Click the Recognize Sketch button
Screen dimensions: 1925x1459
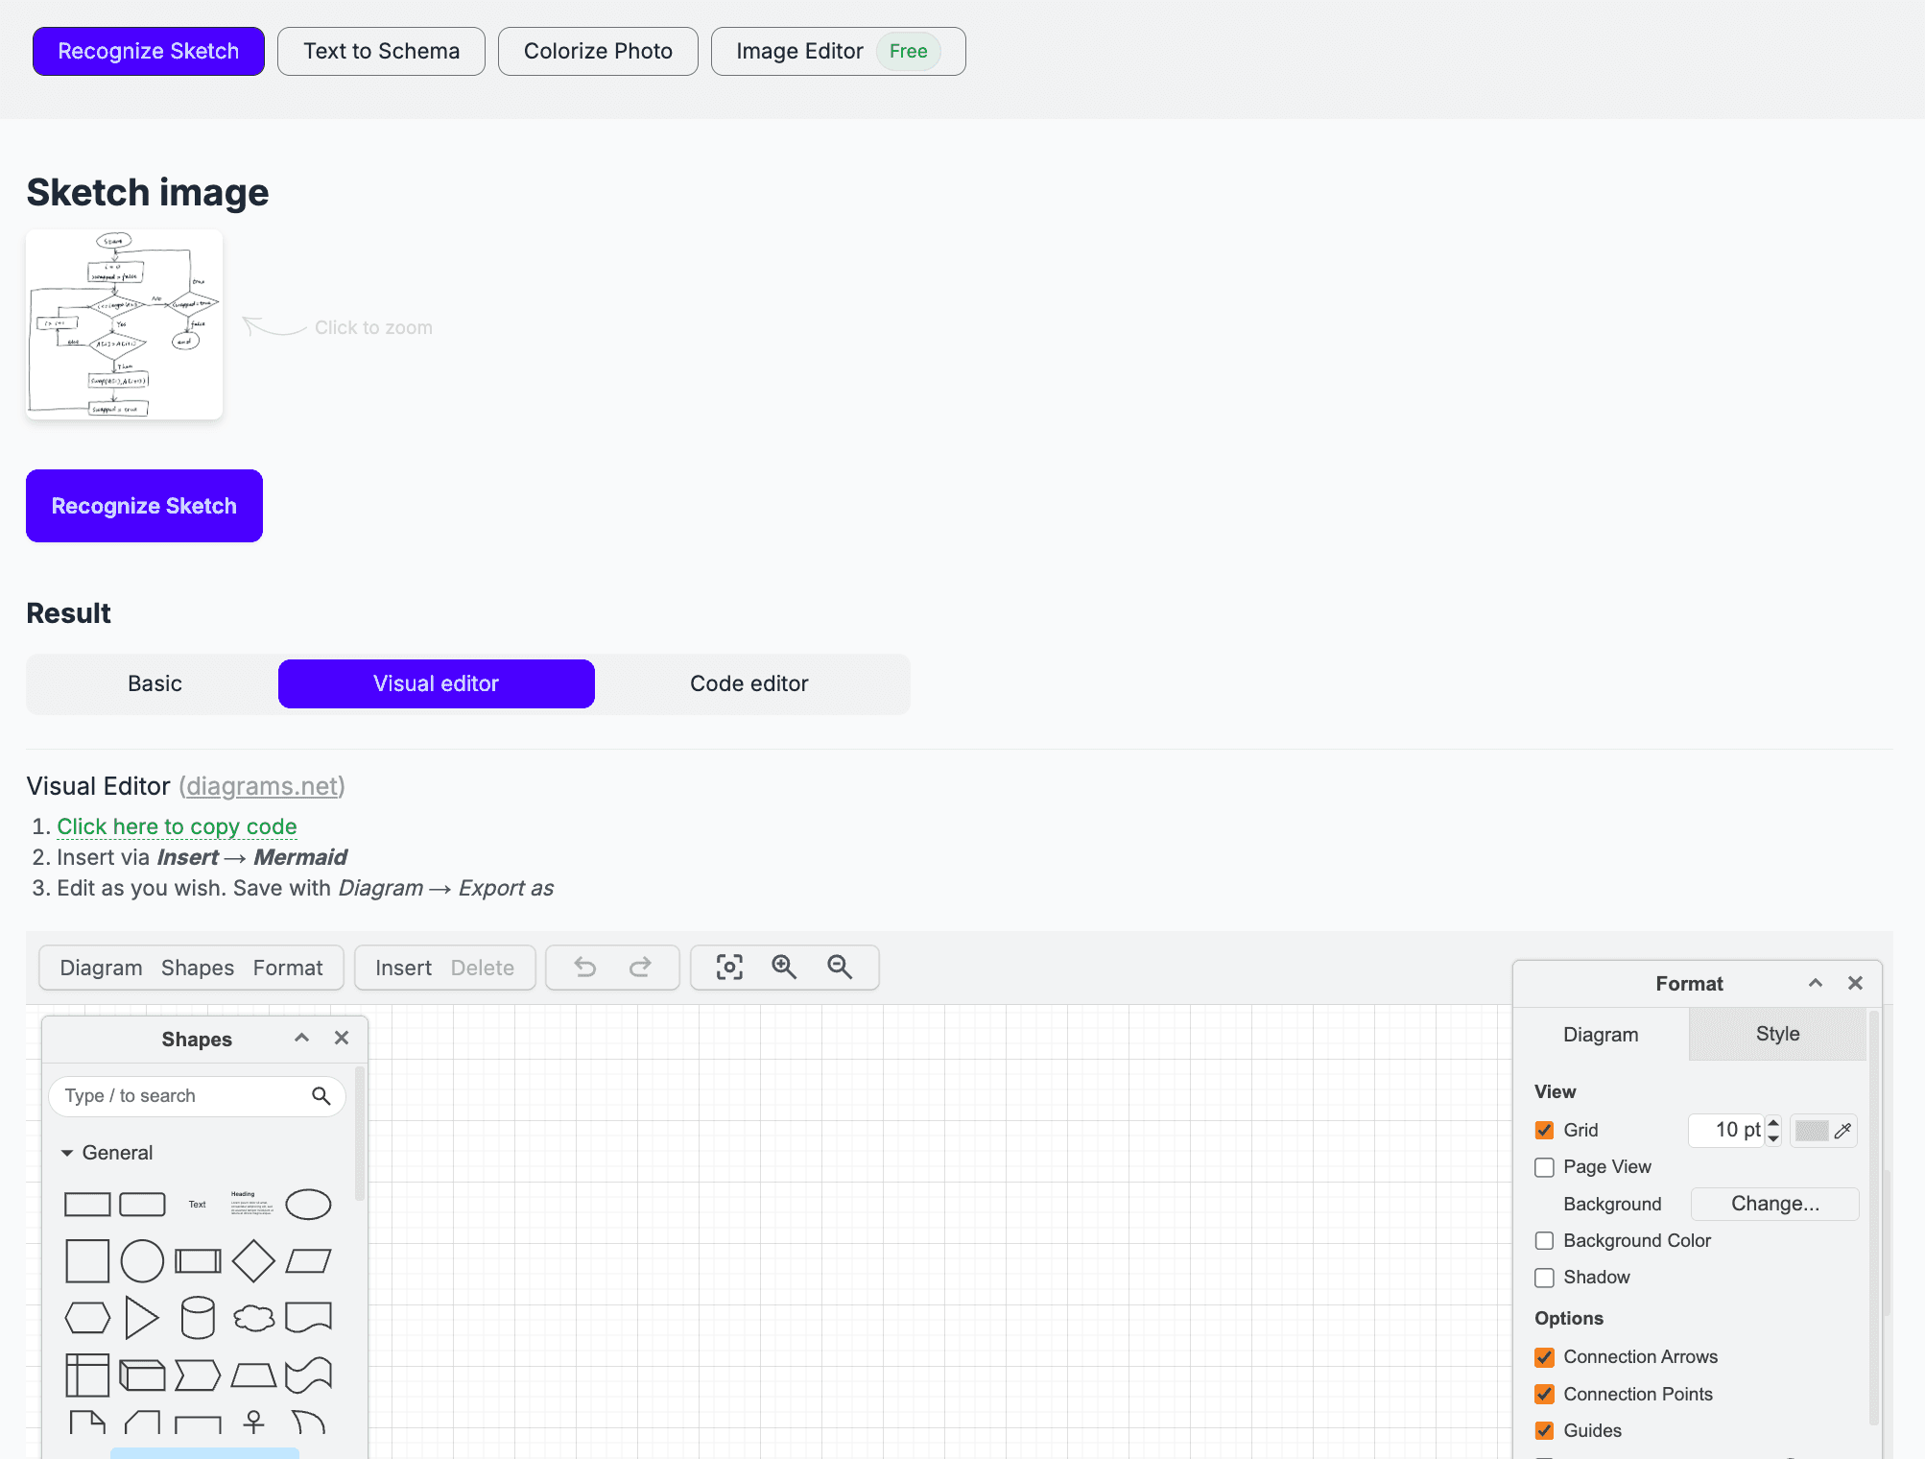coord(144,506)
